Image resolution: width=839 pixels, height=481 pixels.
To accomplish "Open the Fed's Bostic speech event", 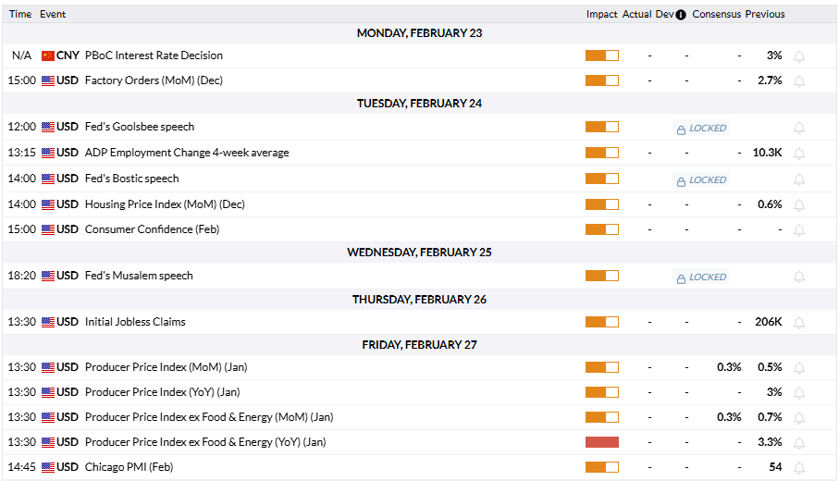I will coord(131,179).
